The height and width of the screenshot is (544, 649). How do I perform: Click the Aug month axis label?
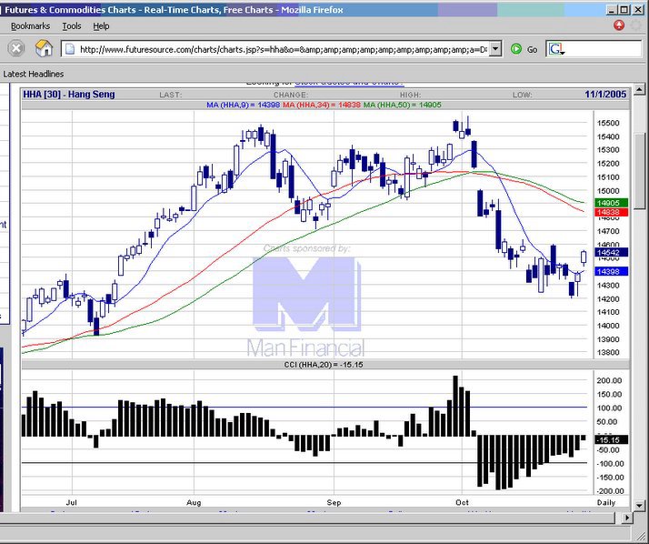coord(194,502)
